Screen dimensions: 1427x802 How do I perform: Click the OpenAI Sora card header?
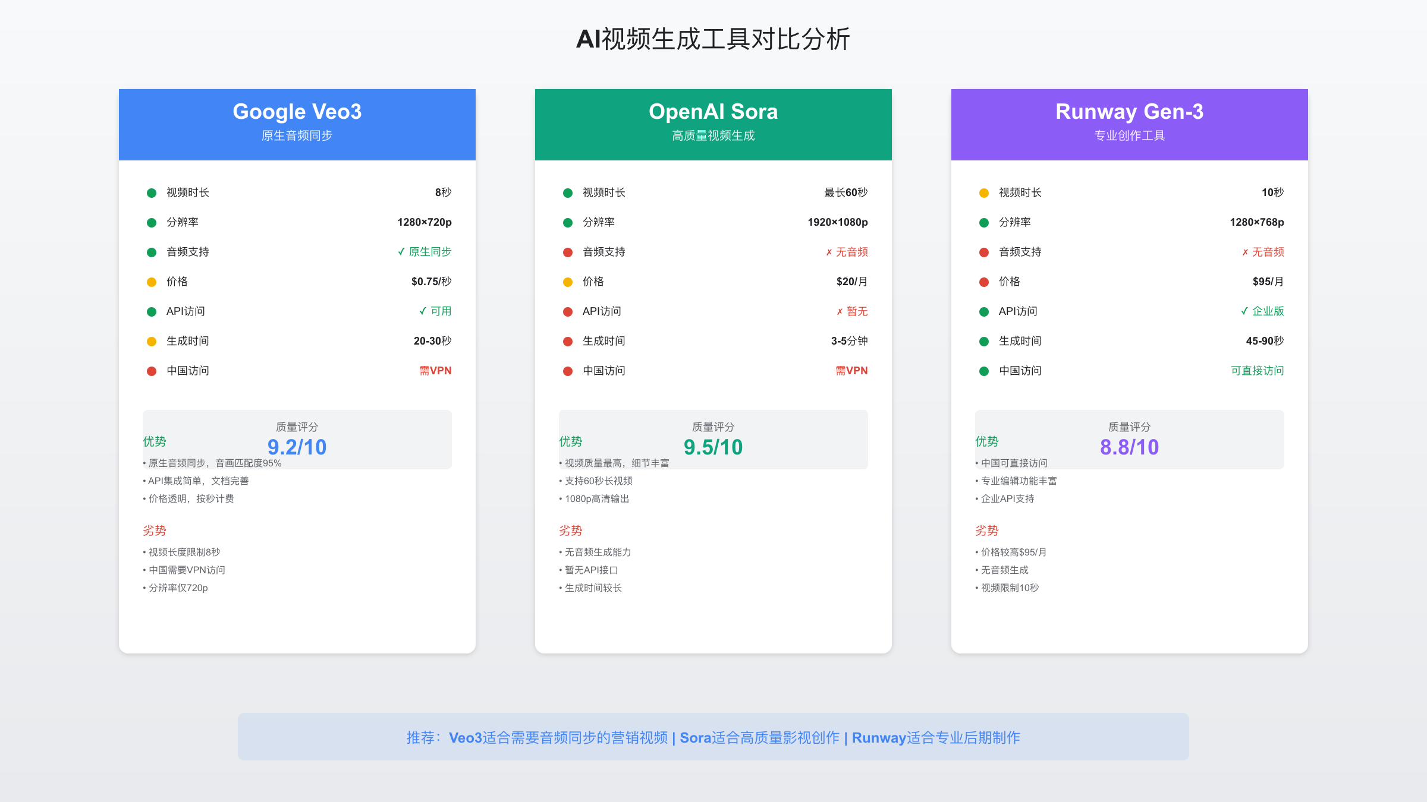click(x=713, y=125)
